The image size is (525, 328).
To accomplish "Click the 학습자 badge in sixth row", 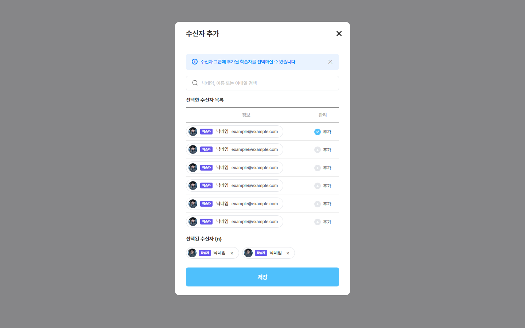I will (x=206, y=222).
